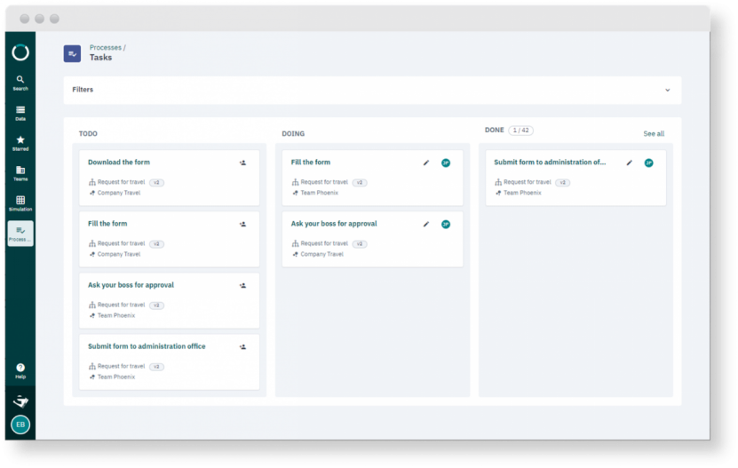The height and width of the screenshot is (468, 738).
Task: Open Starred items in sidebar
Action: [20, 143]
